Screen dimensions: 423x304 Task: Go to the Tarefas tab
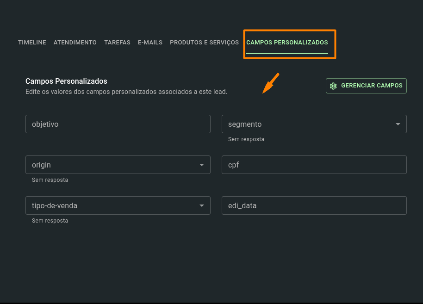(118, 43)
